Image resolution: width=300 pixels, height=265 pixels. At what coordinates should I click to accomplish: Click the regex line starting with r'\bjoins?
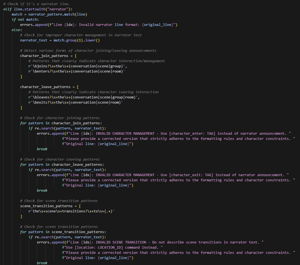[78, 66]
